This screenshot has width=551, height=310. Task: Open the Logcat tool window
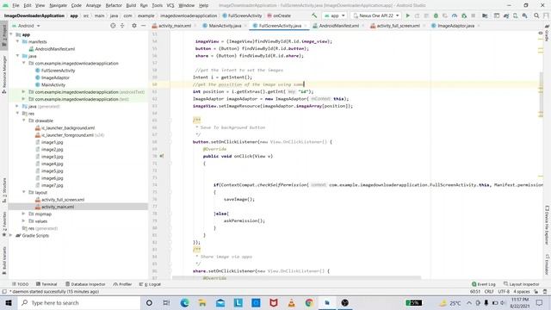coord(151,284)
